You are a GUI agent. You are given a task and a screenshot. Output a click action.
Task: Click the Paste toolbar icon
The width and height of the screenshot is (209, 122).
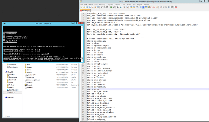point(107,7)
